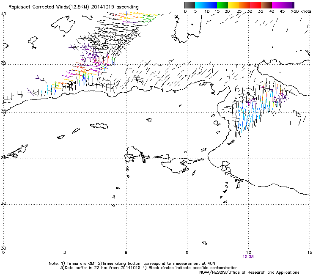Click the legend label 25
Image resolution: width=313 pixels, height=275 pixels.
tap(239, 11)
